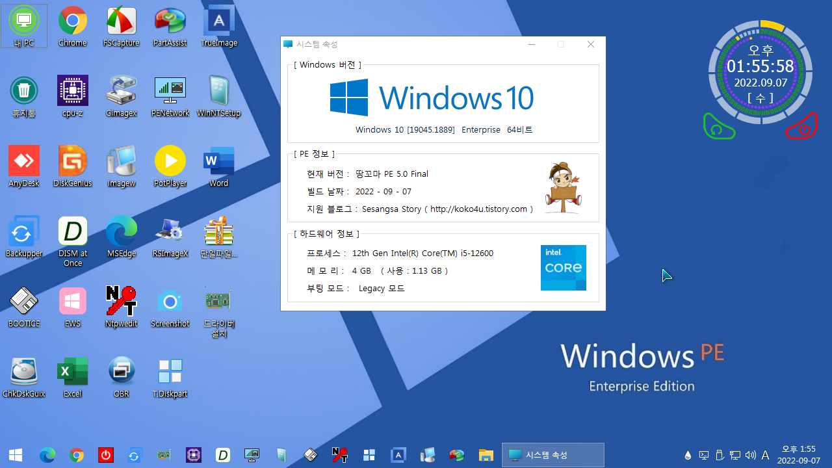832x468 pixels.
Task: Launch Excel from the desktop
Action: tap(73, 378)
